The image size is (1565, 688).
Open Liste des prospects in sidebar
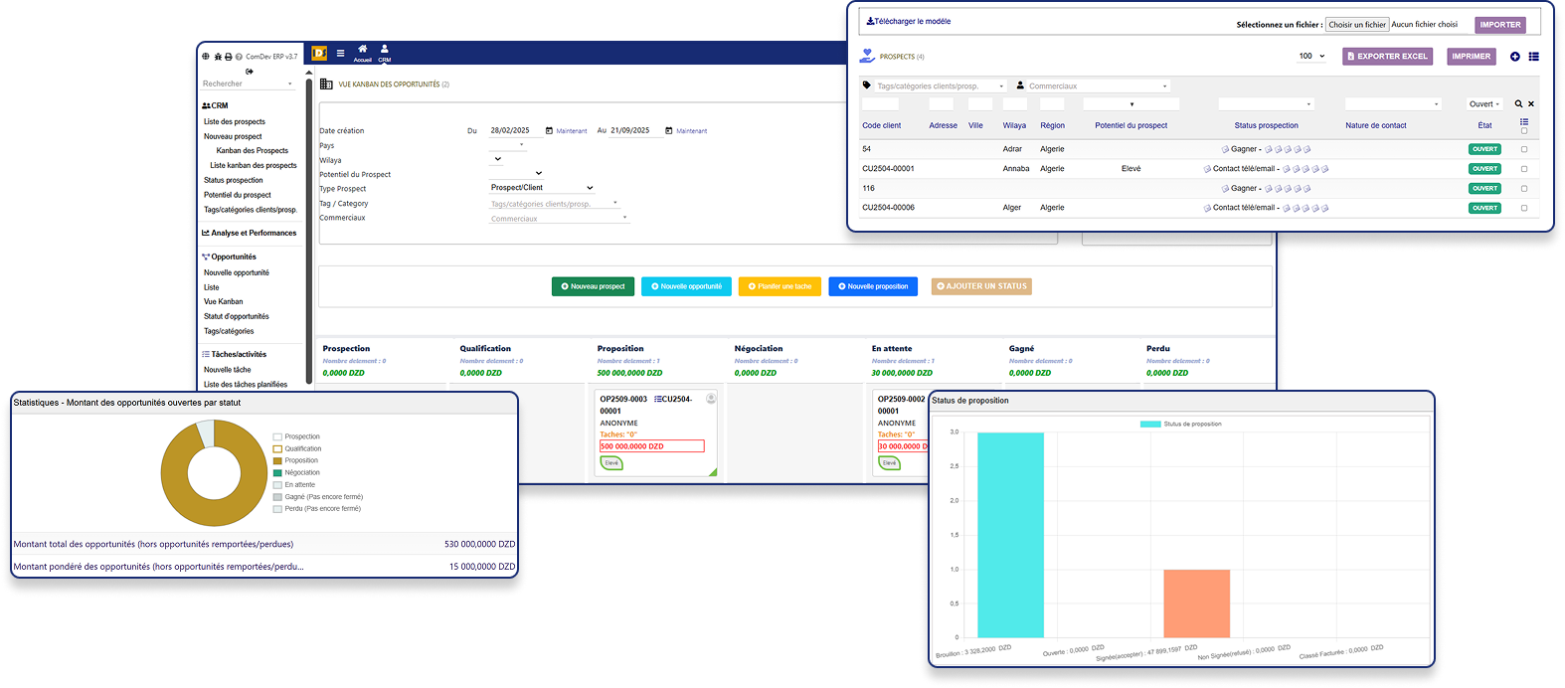pos(235,121)
